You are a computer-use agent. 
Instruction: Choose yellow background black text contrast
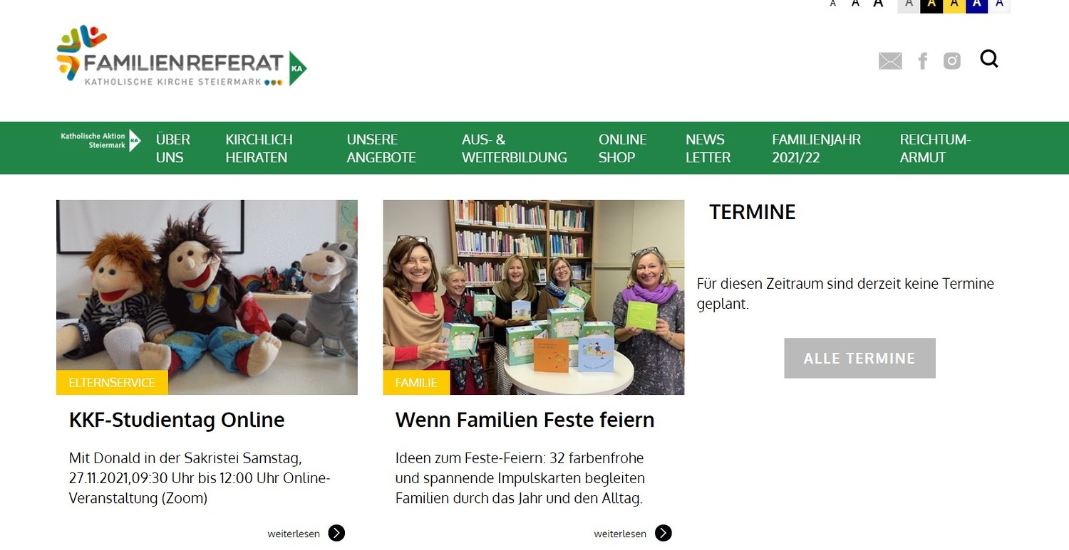click(954, 4)
